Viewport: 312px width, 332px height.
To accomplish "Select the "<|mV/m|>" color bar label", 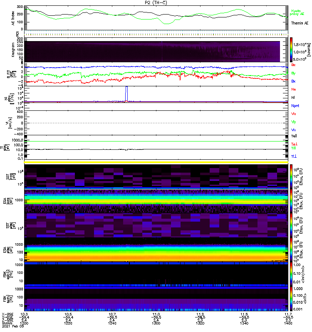I will tap(303, 274).
